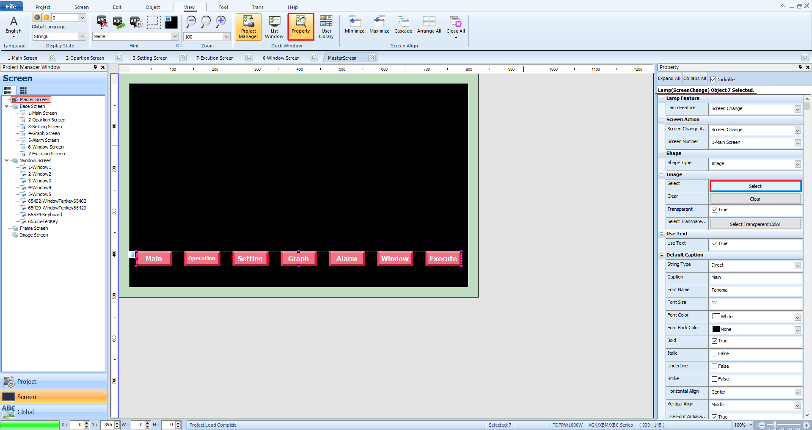Image resolution: width=812 pixels, height=430 pixels.
Task: Toggle the Use Text True checkbox
Action: (714, 243)
